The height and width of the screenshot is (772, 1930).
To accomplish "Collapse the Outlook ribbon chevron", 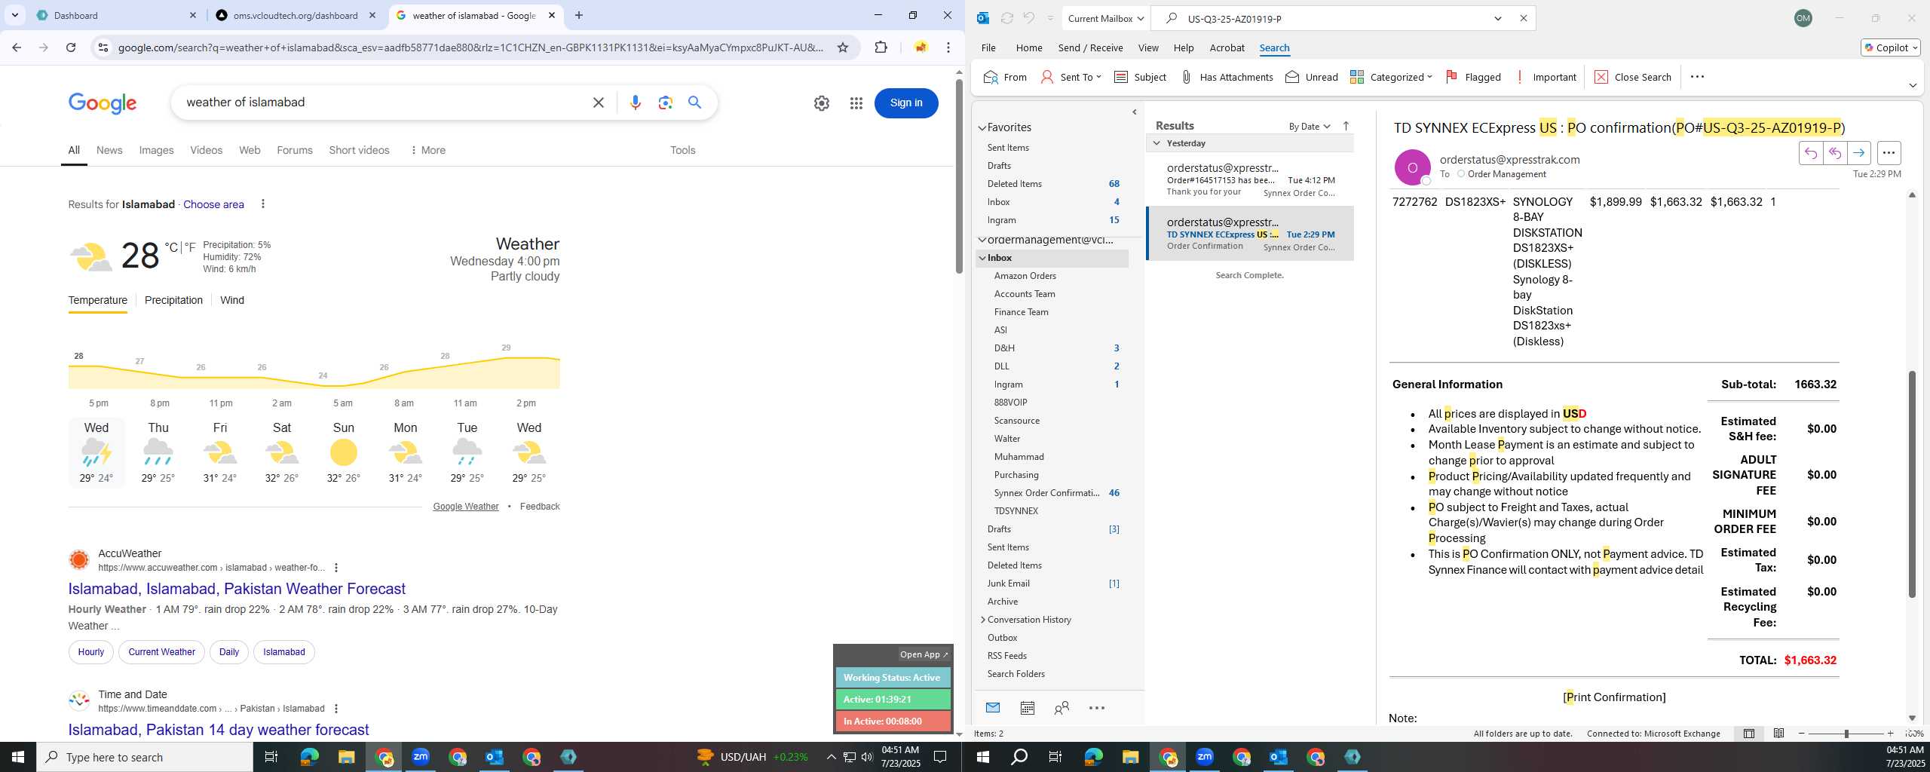I will (1912, 85).
